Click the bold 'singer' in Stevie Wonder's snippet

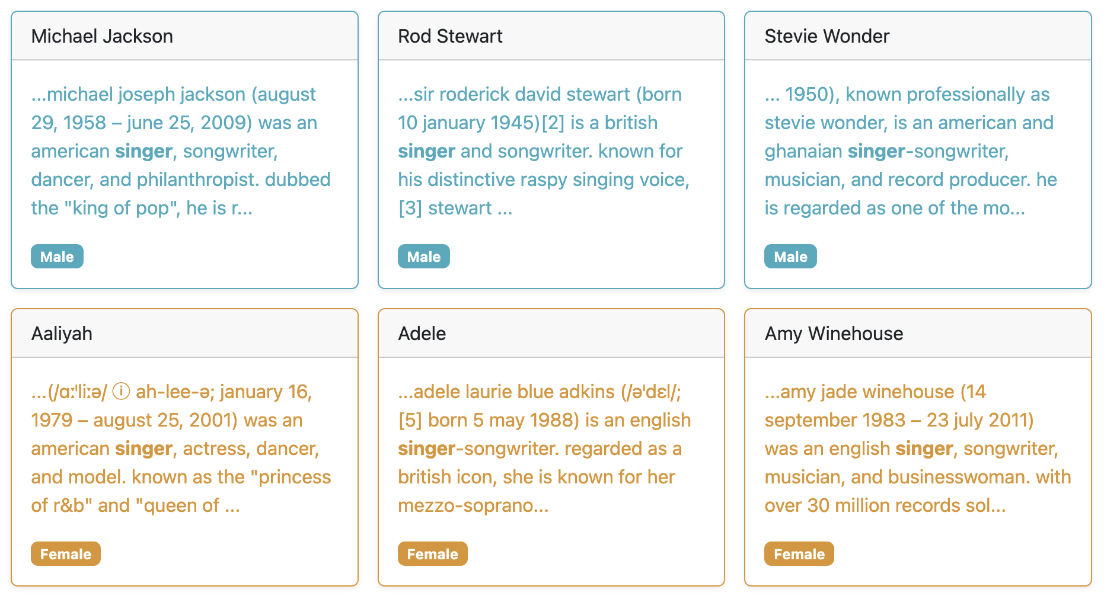point(876,152)
